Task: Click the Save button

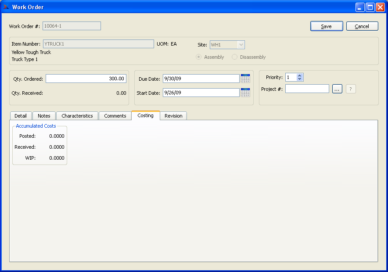Action: 326,26
